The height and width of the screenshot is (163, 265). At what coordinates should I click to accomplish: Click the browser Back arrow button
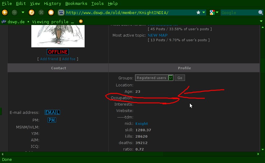pos(5,13)
